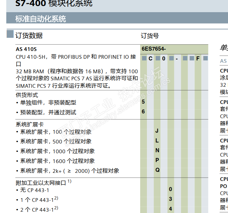Click the row '系统扩展卡, 500 个过程对象'
Image resolution: width=228 pixels, height=213 pixels.
point(54,141)
